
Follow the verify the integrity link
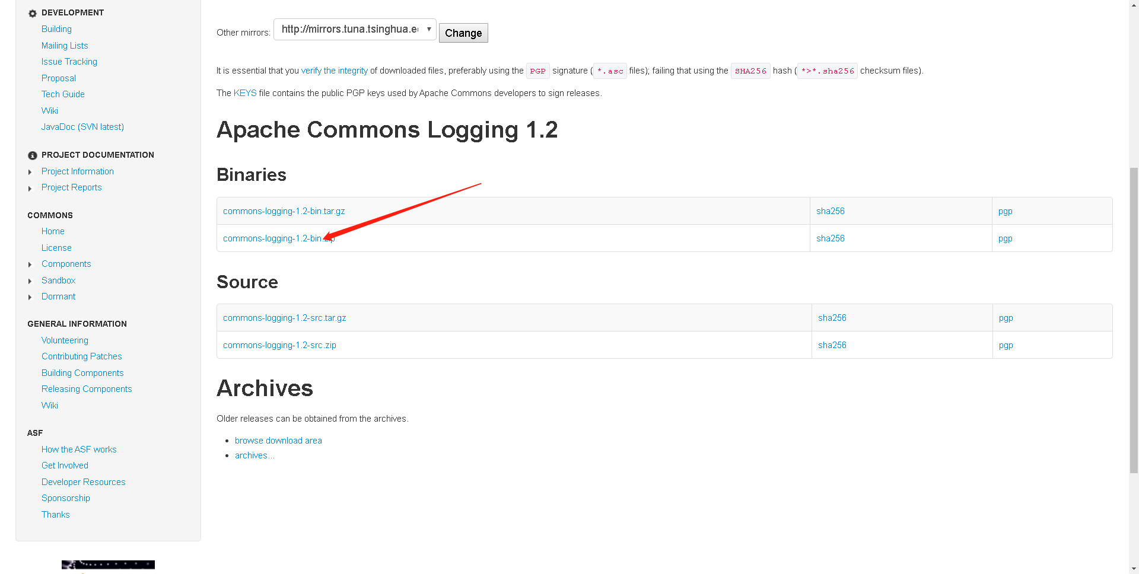(x=334, y=71)
